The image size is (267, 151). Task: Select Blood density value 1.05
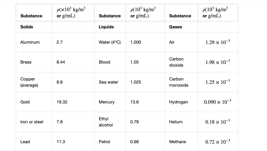click(134, 62)
